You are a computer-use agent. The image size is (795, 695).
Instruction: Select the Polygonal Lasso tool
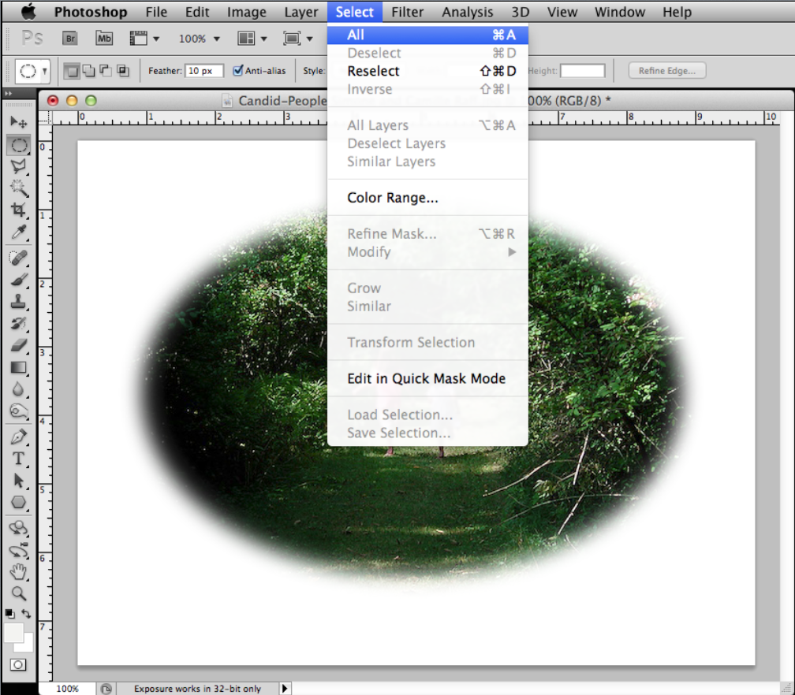point(18,165)
